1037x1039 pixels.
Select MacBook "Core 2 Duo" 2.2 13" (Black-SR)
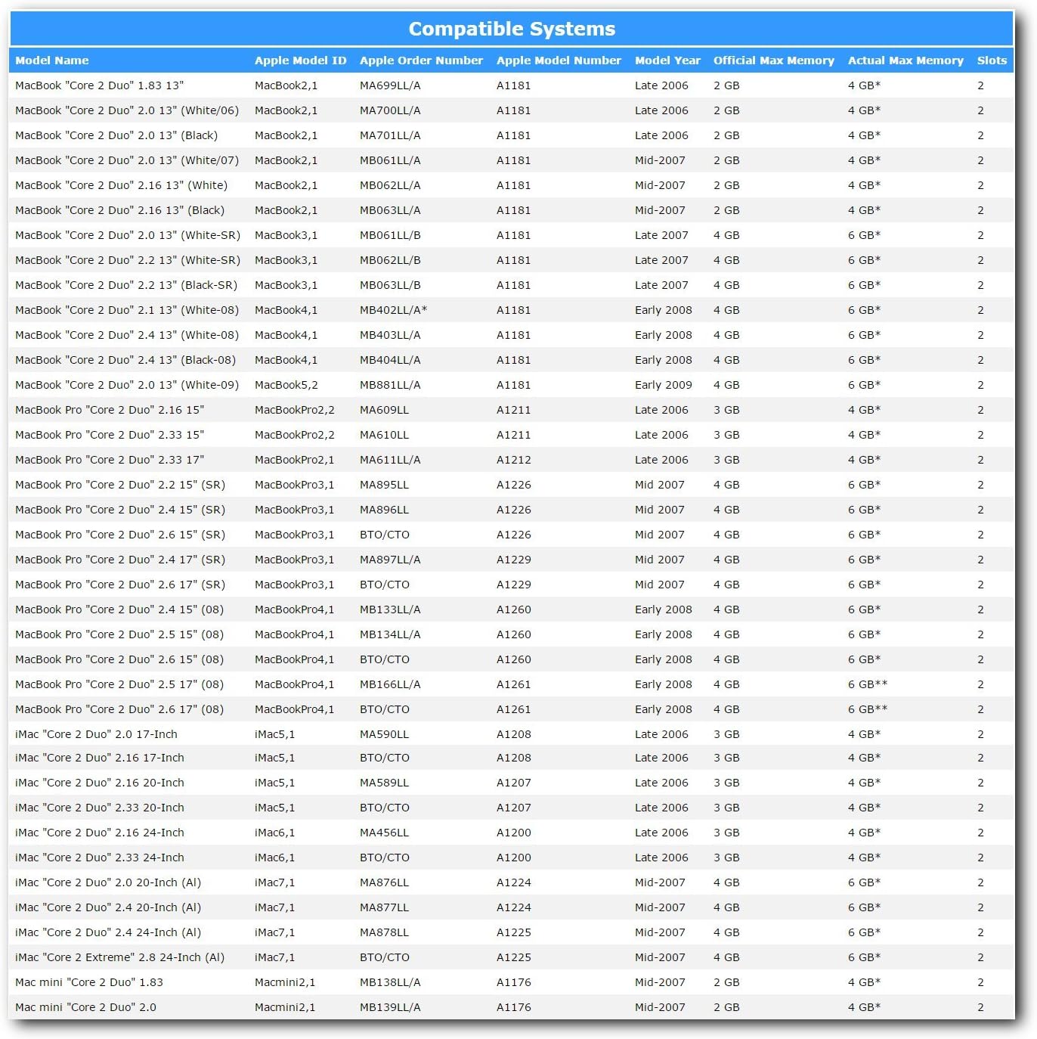click(126, 285)
